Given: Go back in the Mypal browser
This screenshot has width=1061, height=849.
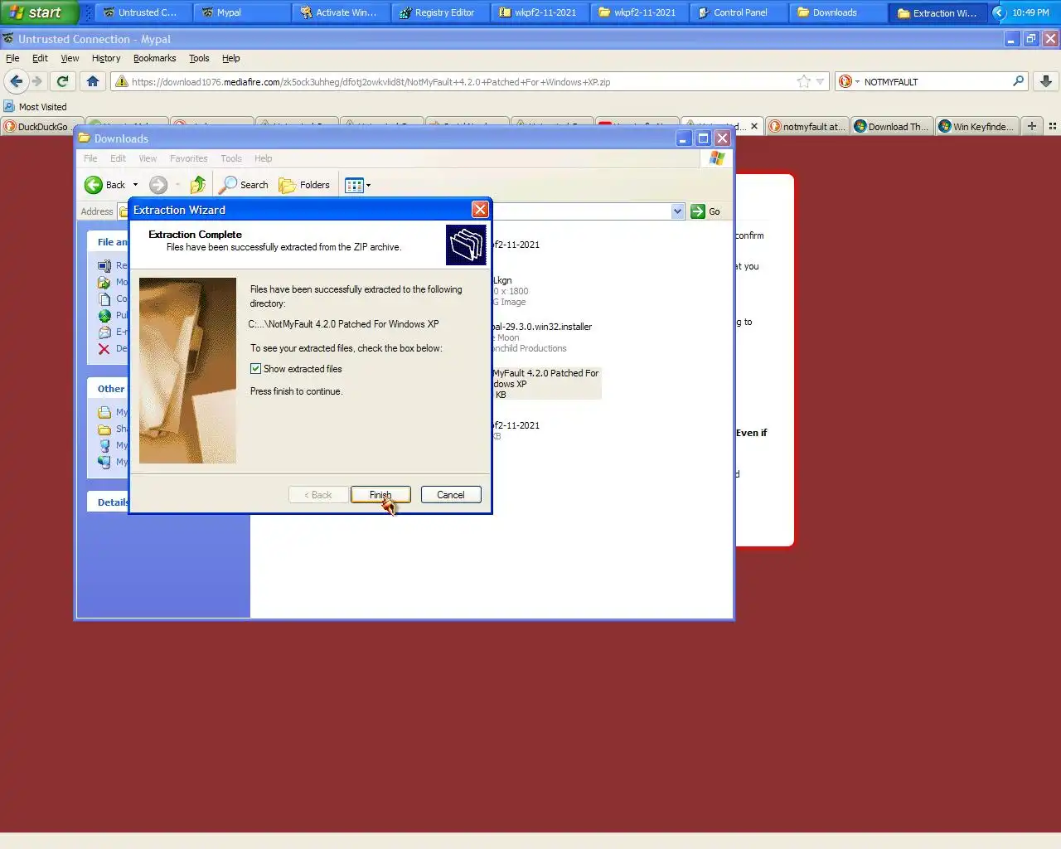Looking at the screenshot, I should (x=17, y=81).
